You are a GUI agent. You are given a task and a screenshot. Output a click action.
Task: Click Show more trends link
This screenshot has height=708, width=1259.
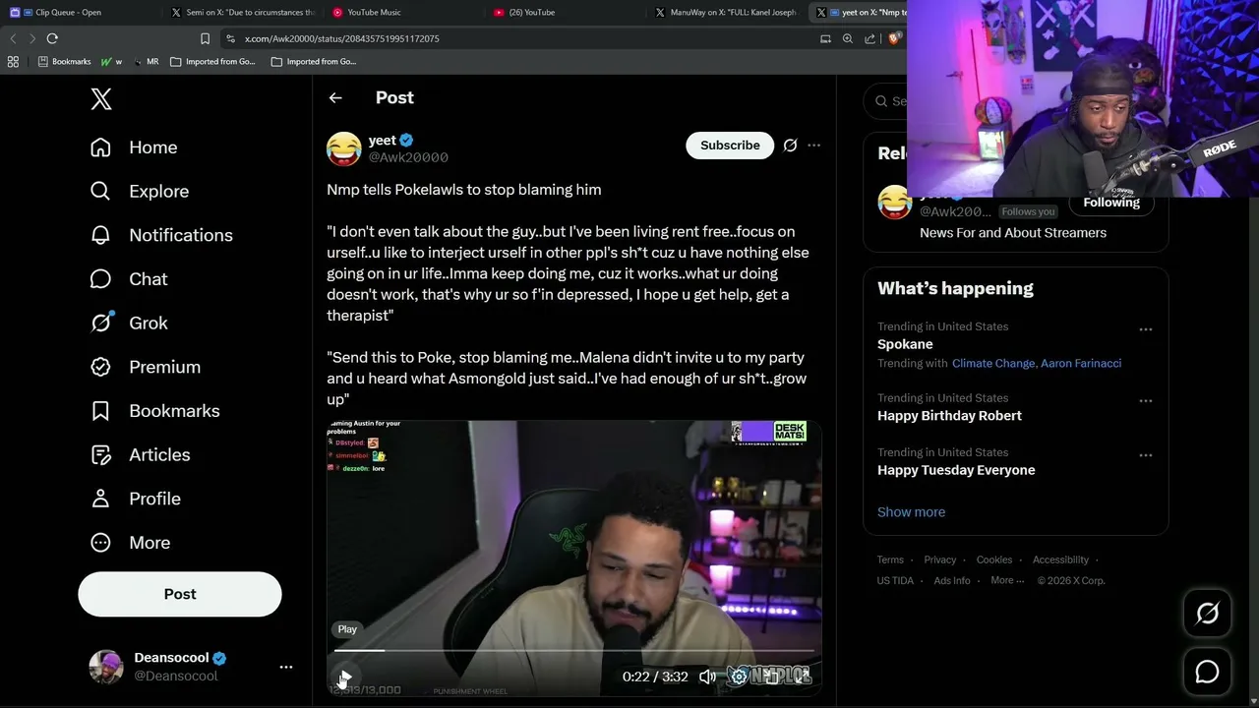(911, 512)
